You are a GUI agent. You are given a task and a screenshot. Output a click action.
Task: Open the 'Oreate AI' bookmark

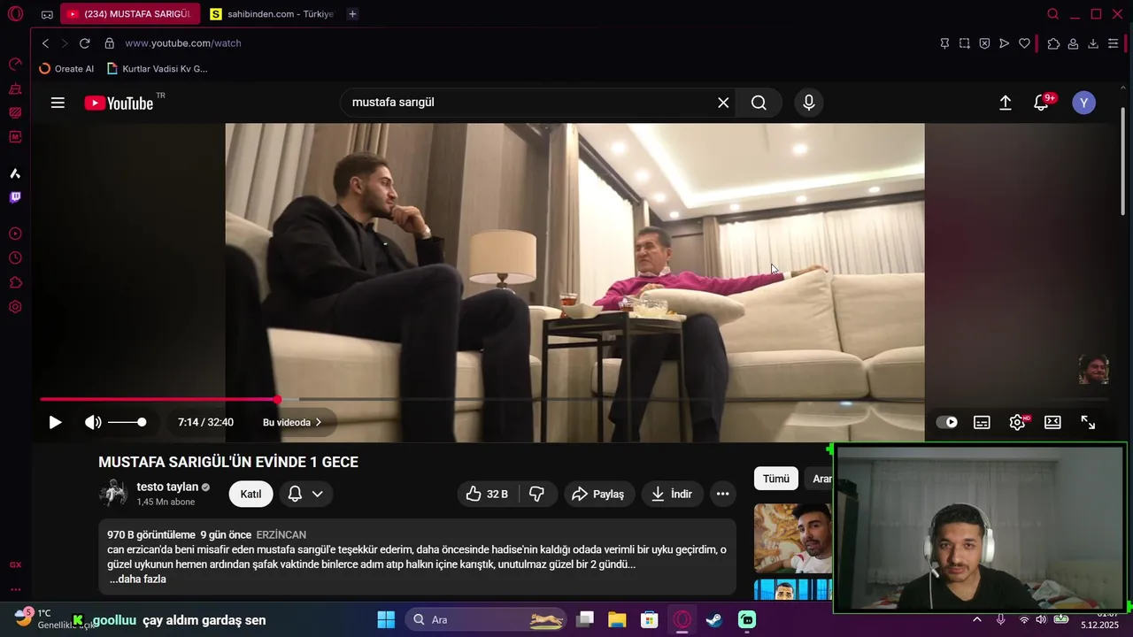tap(67, 69)
